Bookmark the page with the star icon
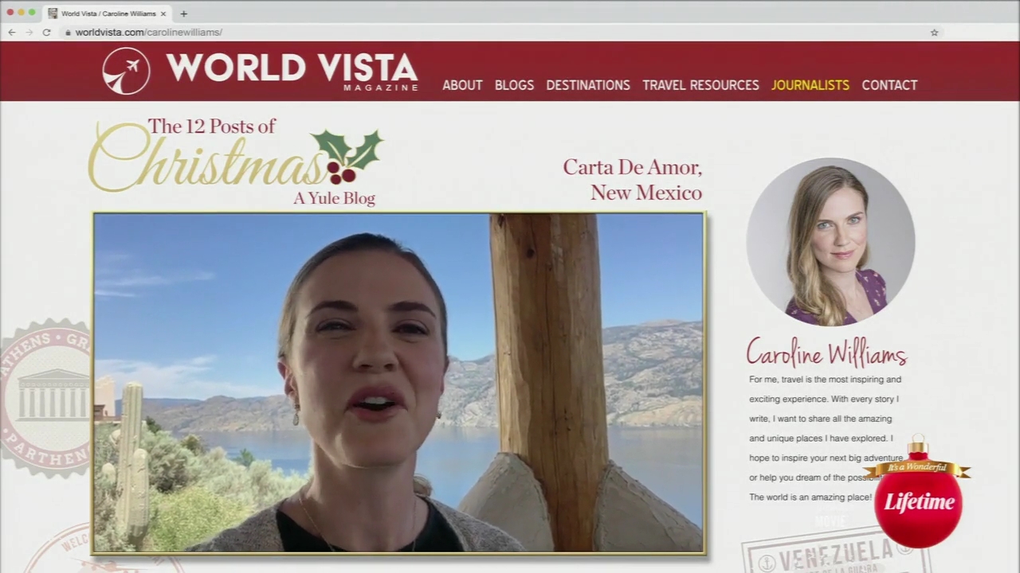 [934, 33]
